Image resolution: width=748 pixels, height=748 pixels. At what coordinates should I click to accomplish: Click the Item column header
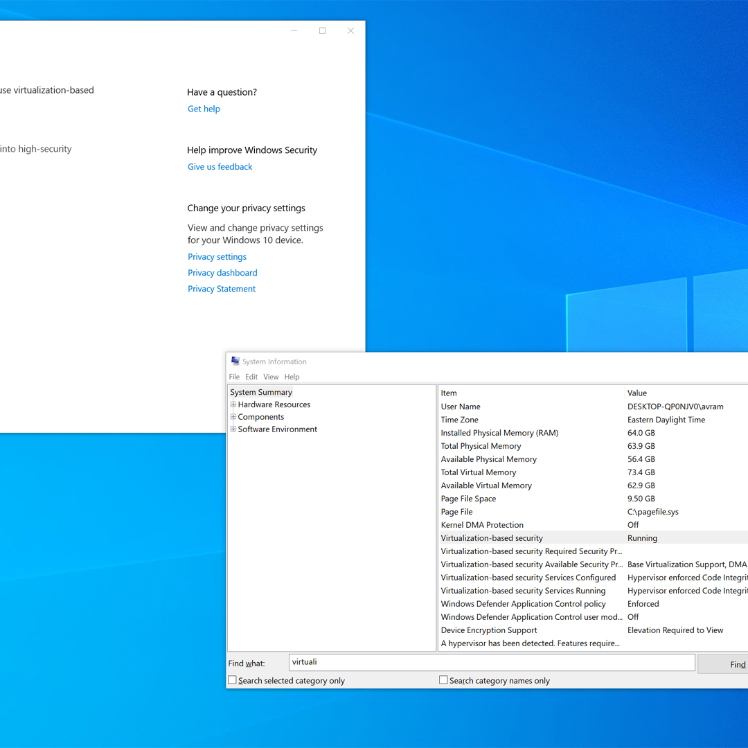pyautogui.click(x=531, y=393)
